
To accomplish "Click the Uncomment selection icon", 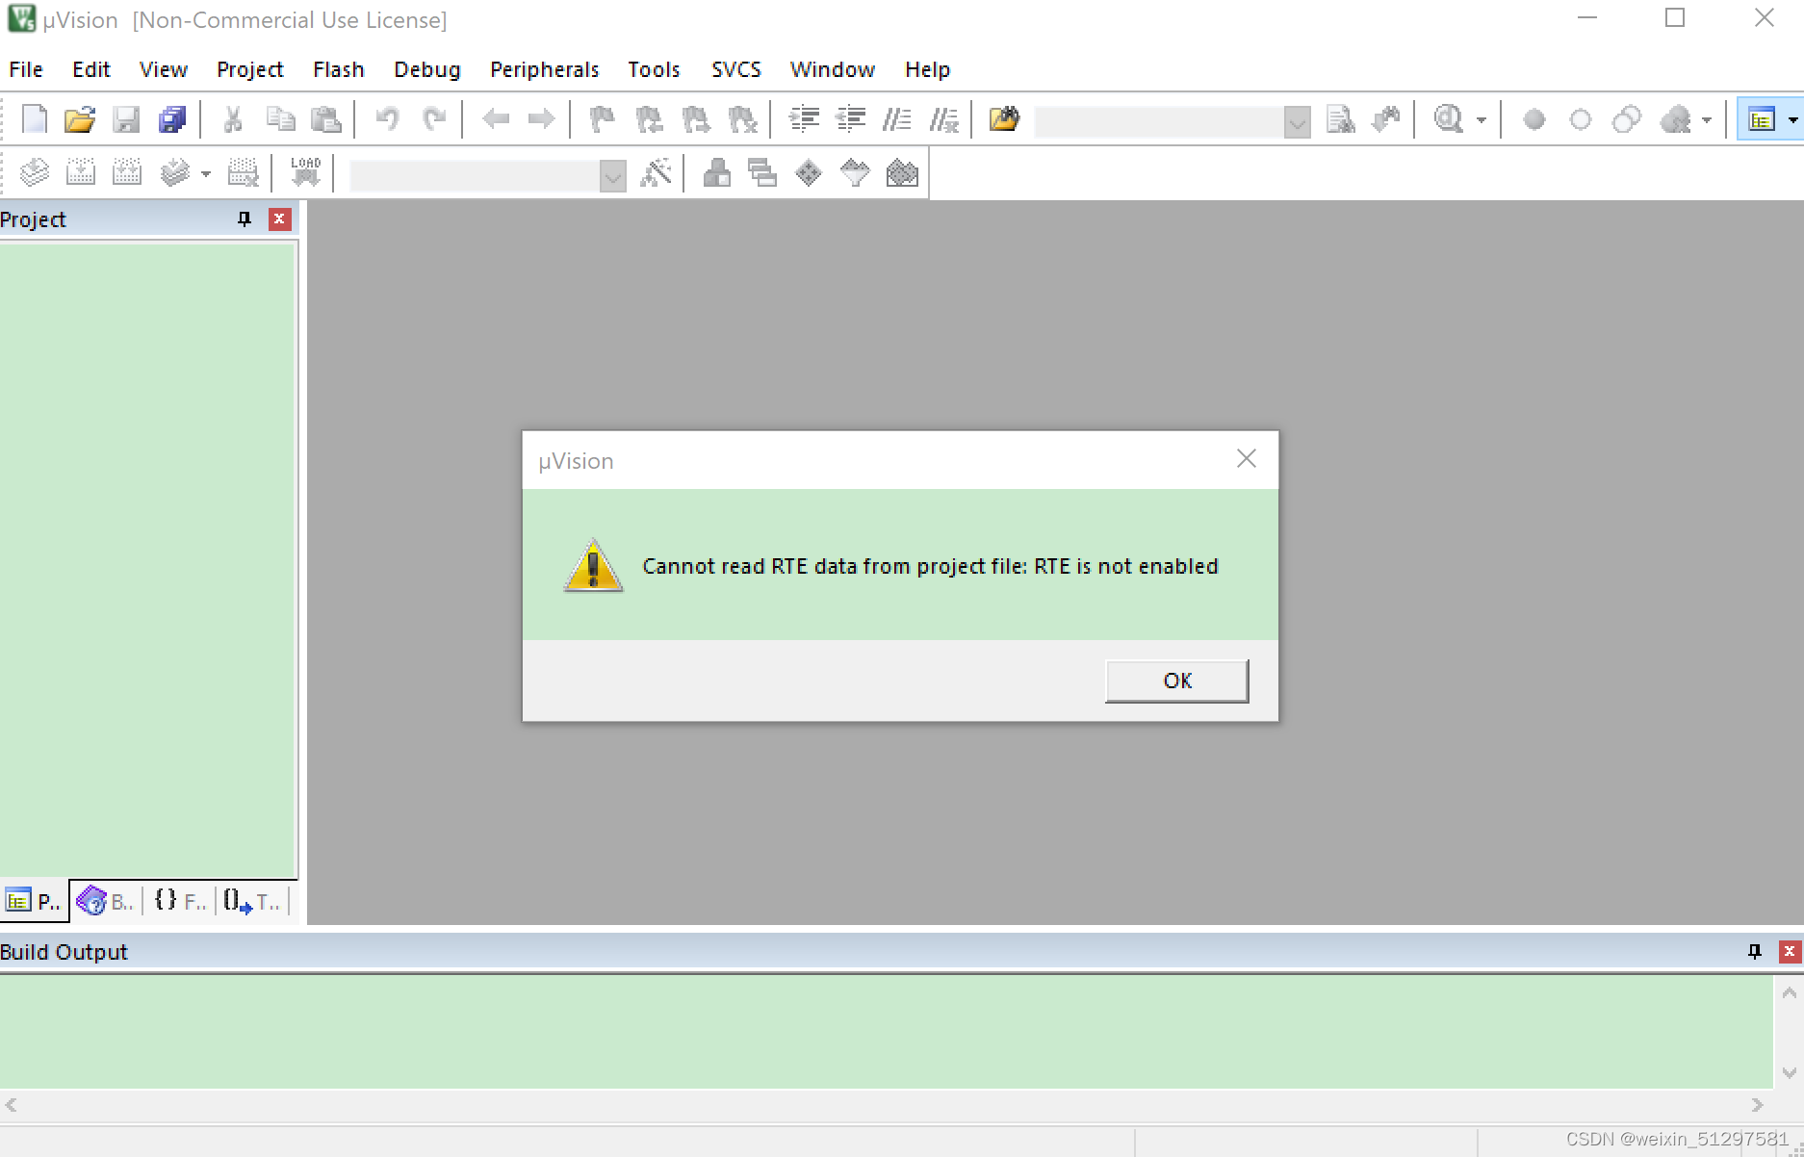I will tap(943, 119).
